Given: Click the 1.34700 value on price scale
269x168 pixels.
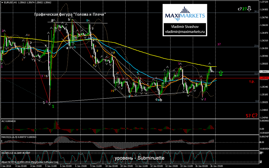Looking at the screenshot, I should 264,118.
